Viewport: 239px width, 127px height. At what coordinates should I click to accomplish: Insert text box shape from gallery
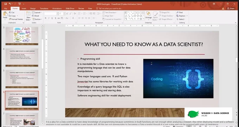126,13
